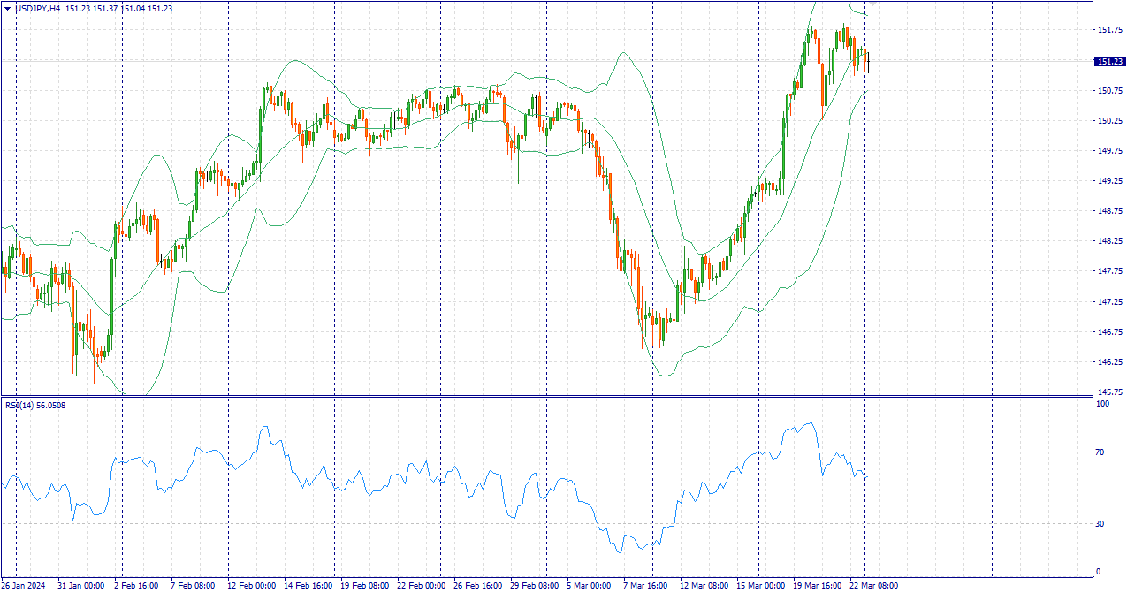Click the 12 Feb 00:00 time label
This screenshot has width=1127, height=593.
point(253,585)
